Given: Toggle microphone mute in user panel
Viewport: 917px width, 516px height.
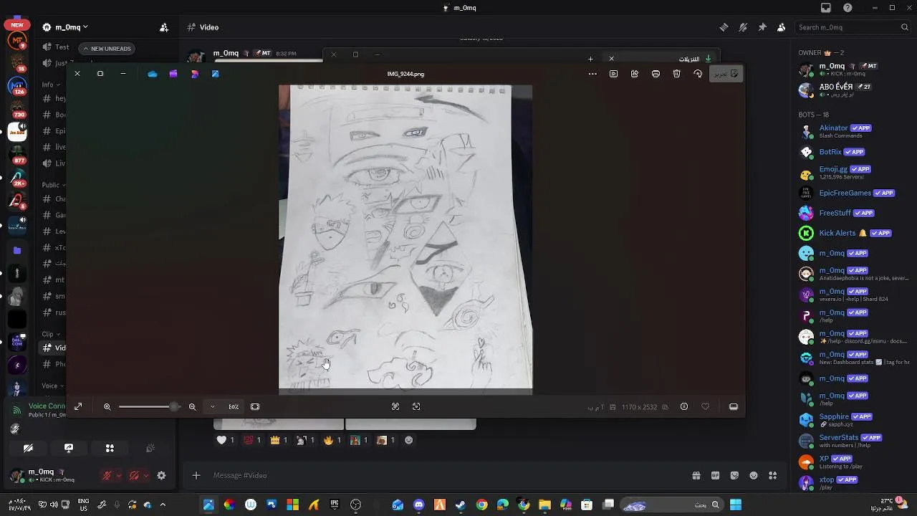Looking at the screenshot, I should [x=107, y=475].
